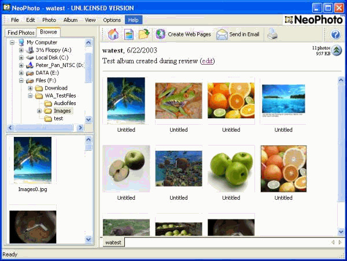This screenshot has width=347, height=261.
Task: Expand the 3½ Floppy (A:) node
Action: pos(21,50)
